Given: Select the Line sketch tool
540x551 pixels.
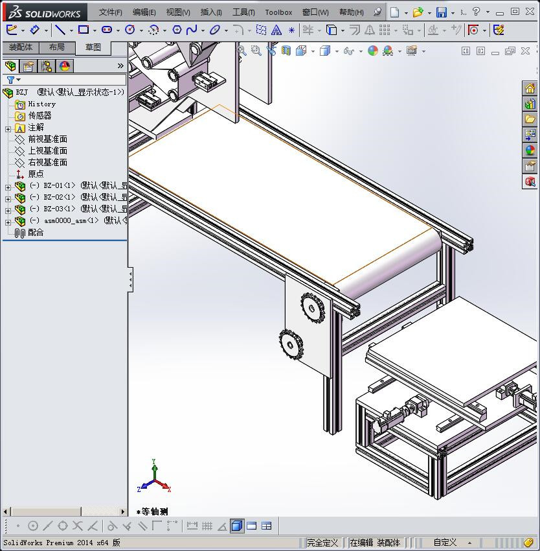Looking at the screenshot, I should (60, 30).
